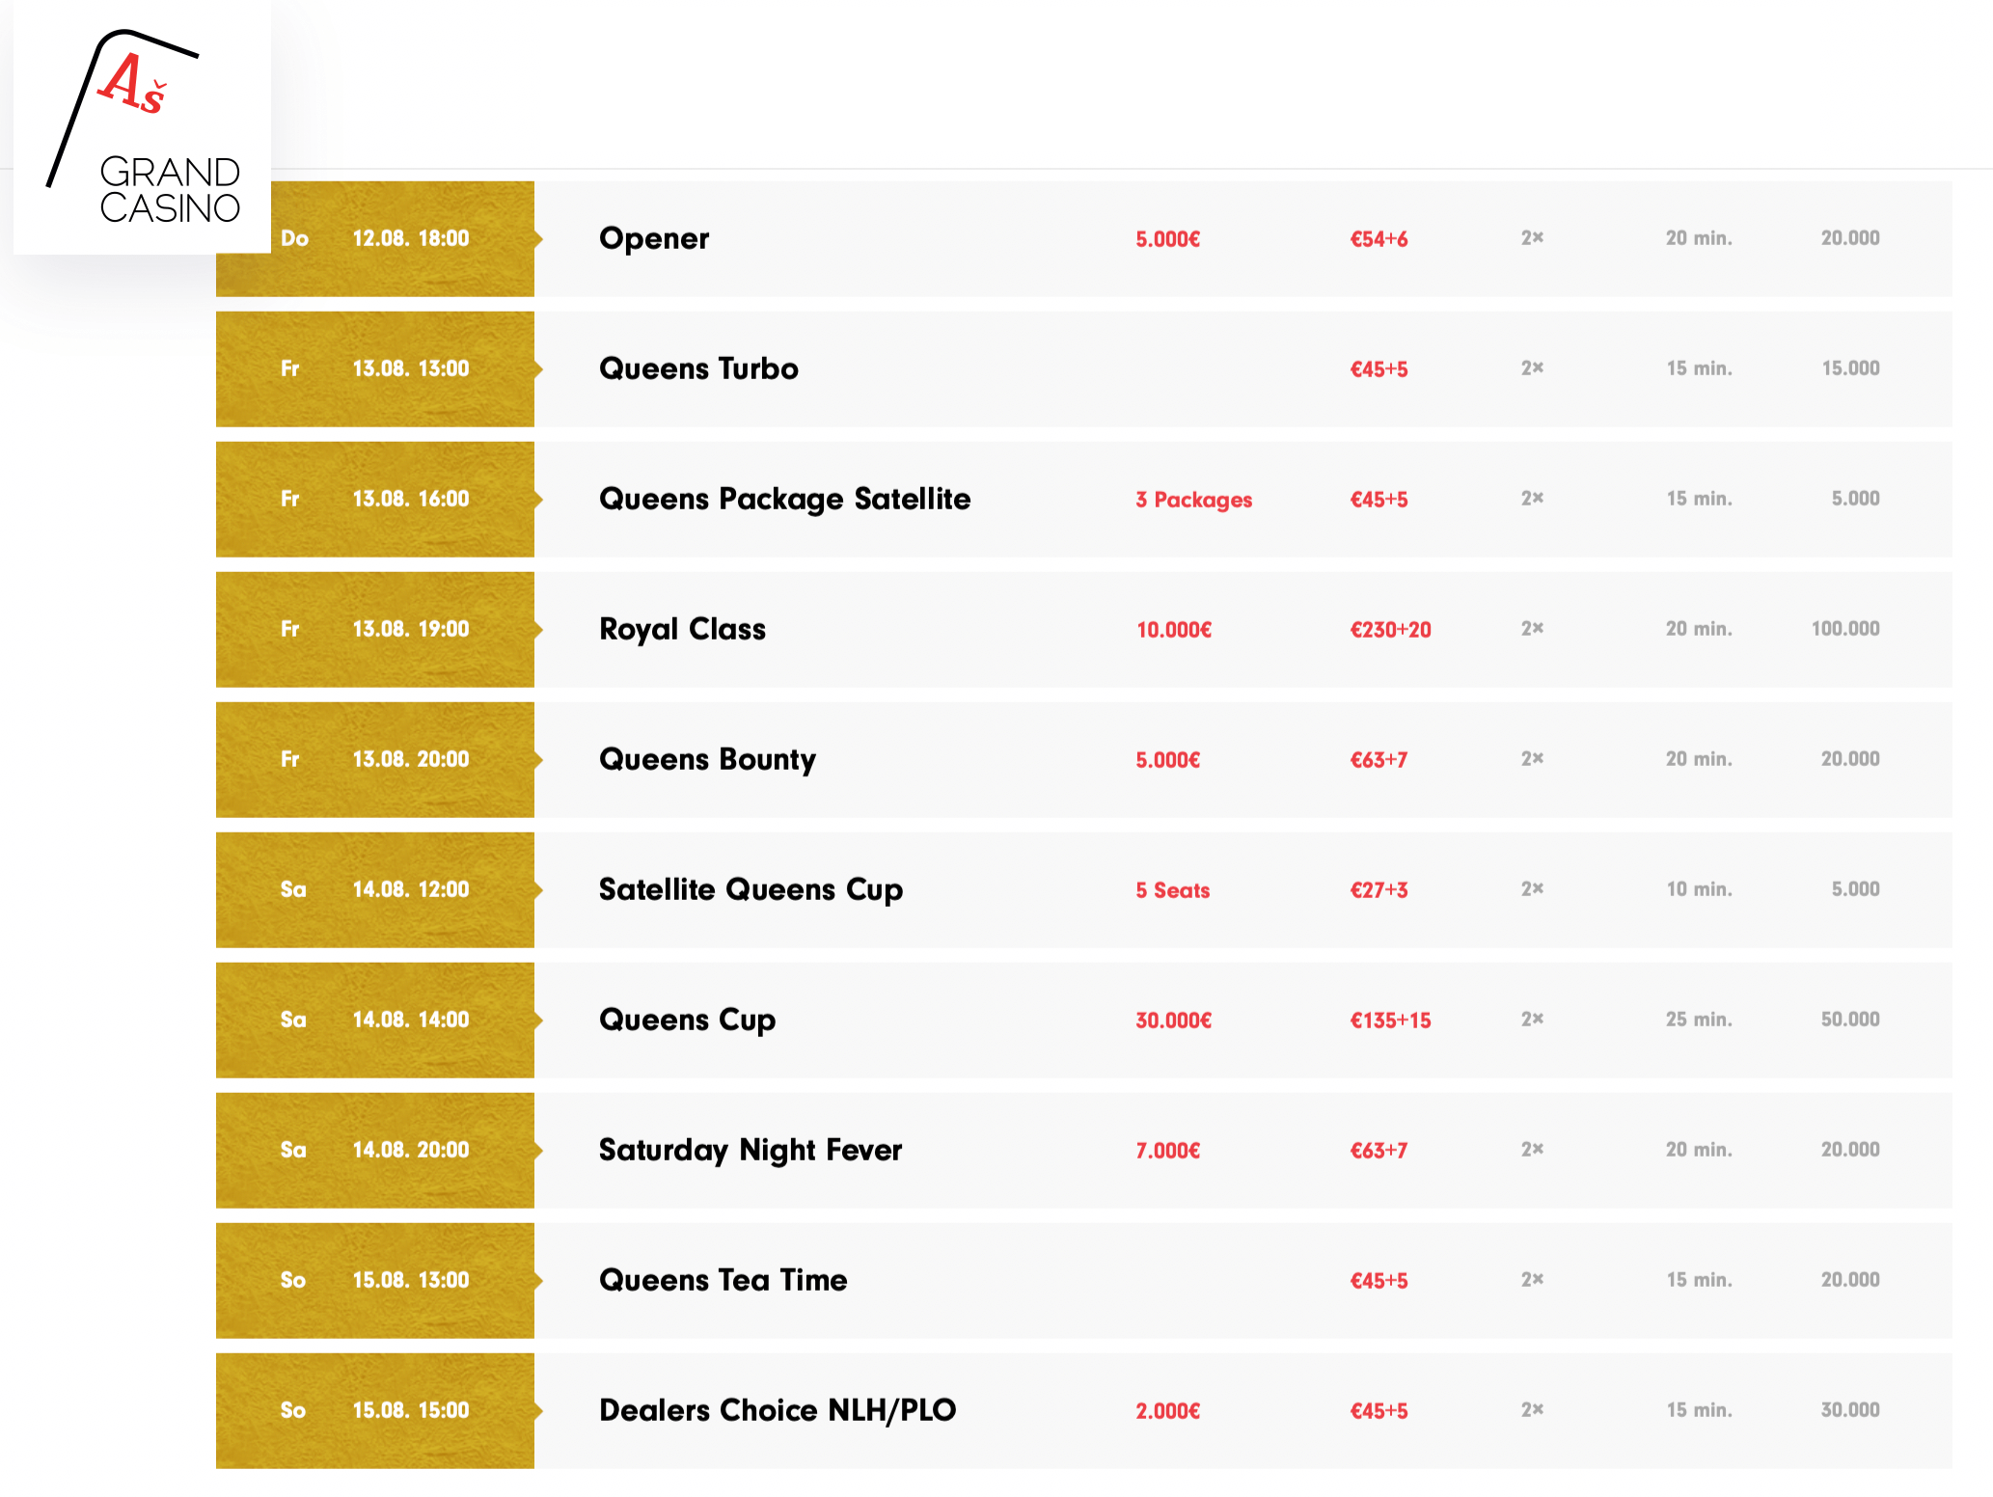Screen dimensions: 1993x1497
Task: Open Queens Package Satellite tournament
Action: [x=784, y=499]
